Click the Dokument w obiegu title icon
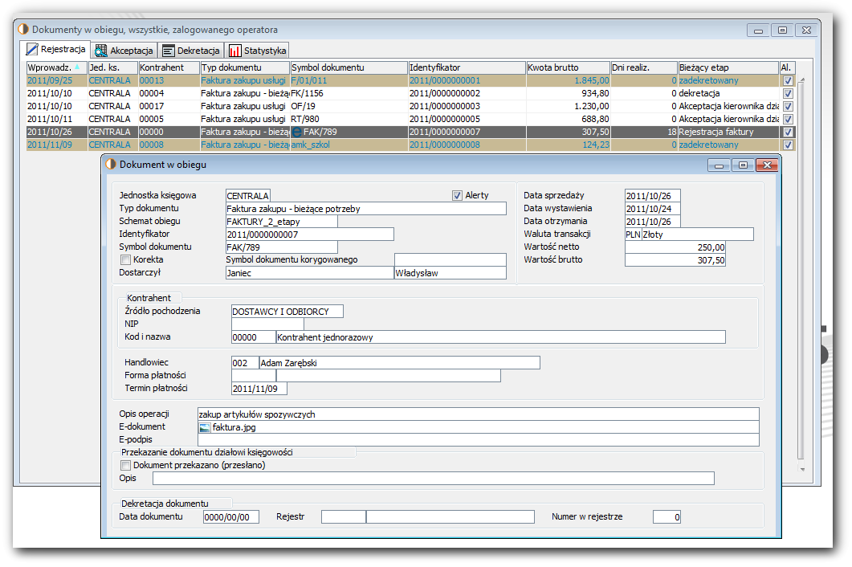Image resolution: width=852 pixels, height=567 pixels. tap(111, 164)
